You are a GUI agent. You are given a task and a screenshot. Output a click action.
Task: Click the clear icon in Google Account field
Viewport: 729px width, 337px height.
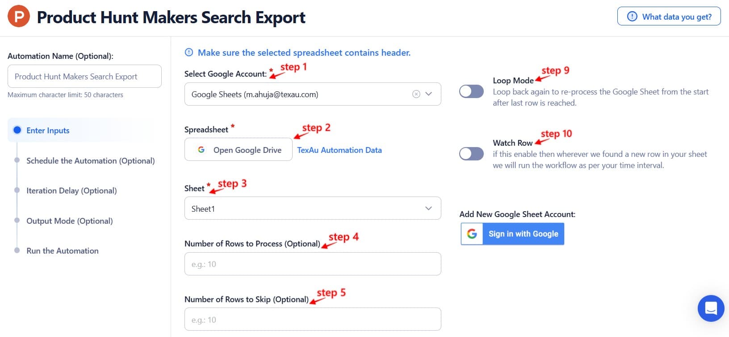[x=416, y=94]
